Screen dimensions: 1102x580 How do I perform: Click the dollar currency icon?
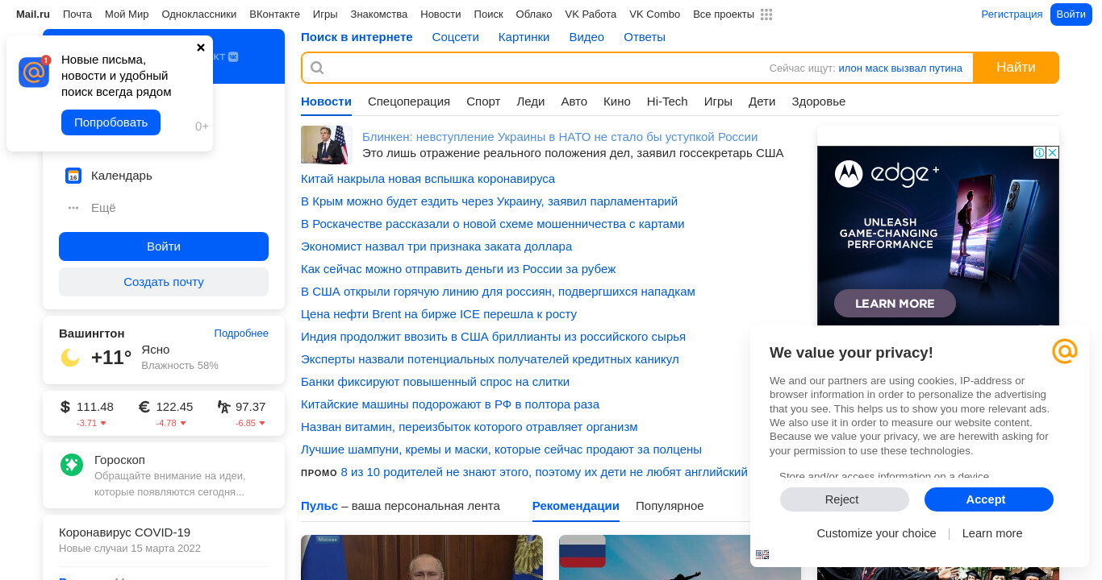(x=65, y=407)
